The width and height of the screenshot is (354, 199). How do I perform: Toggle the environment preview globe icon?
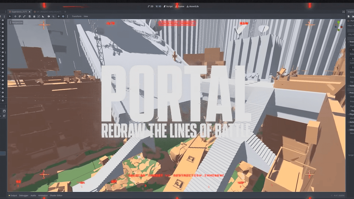[63, 16]
